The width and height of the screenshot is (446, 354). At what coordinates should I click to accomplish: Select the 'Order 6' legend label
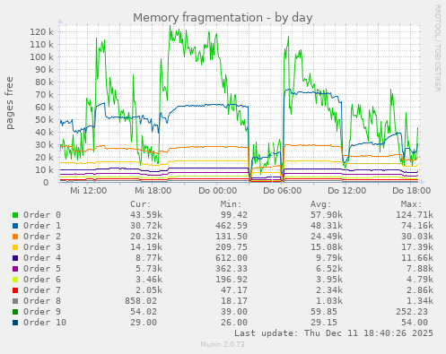pos(42,280)
